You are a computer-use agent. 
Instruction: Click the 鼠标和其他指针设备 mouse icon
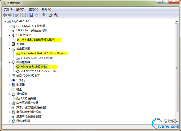click(13, 112)
